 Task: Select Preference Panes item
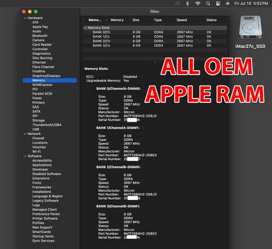[46, 214]
